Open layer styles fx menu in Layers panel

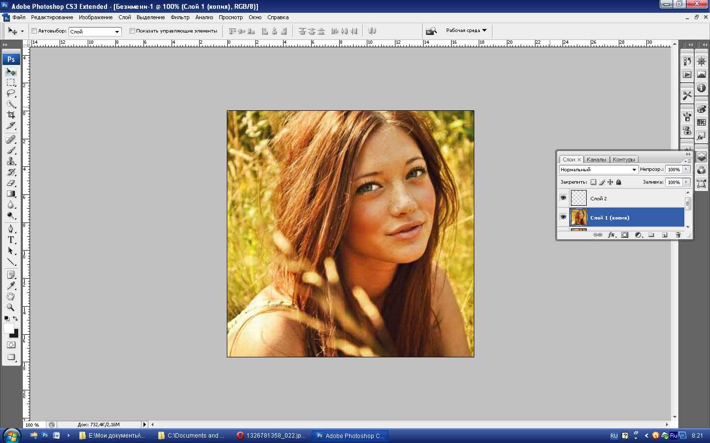(x=611, y=235)
